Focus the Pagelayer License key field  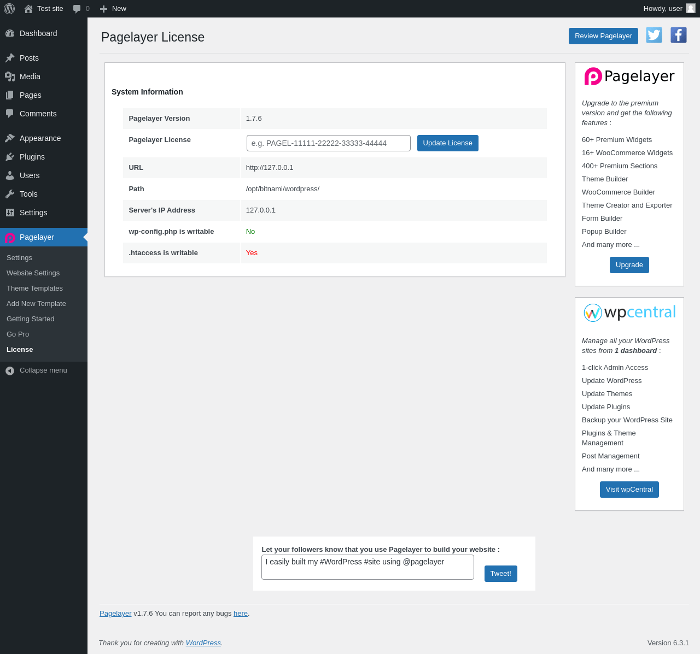329,143
